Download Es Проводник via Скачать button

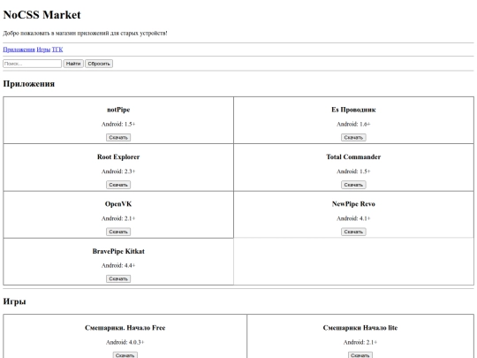pyautogui.click(x=353, y=138)
